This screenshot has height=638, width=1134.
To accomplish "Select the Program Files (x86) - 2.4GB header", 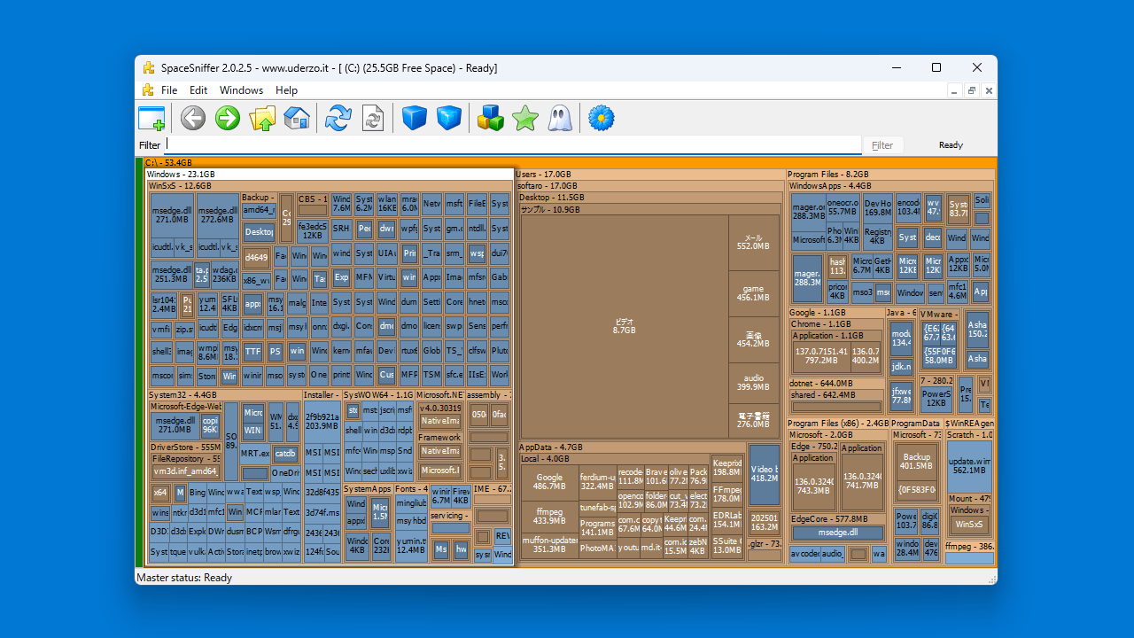I will [837, 424].
